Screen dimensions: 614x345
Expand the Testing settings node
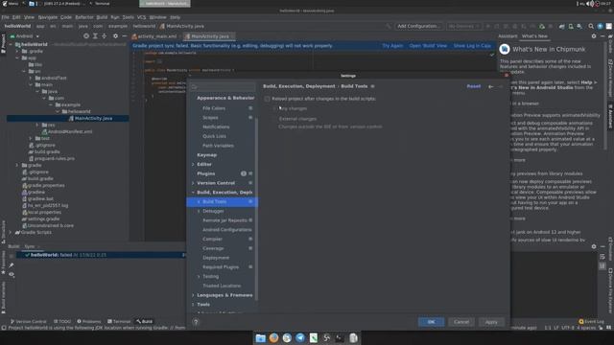199,276
